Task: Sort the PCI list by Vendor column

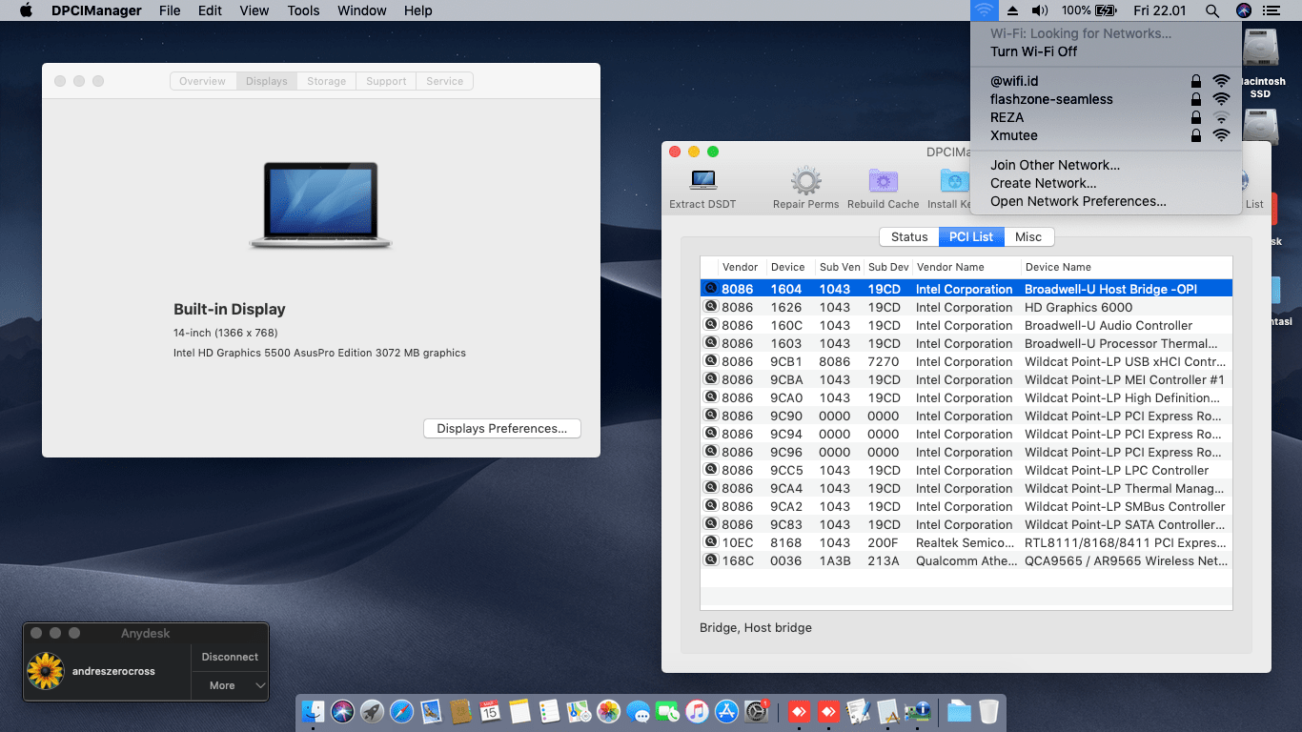Action: tap(741, 267)
